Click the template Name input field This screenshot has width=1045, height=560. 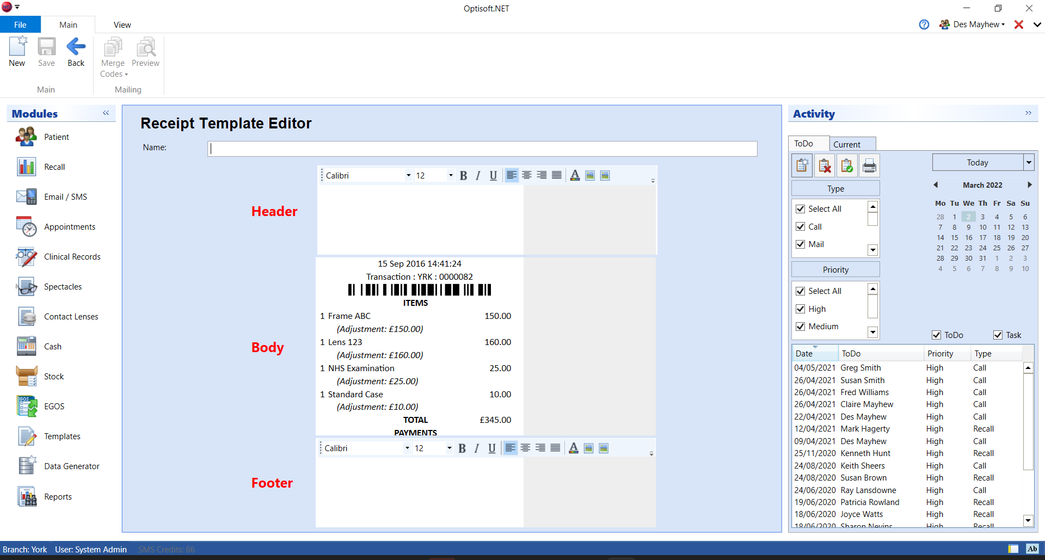click(x=482, y=149)
